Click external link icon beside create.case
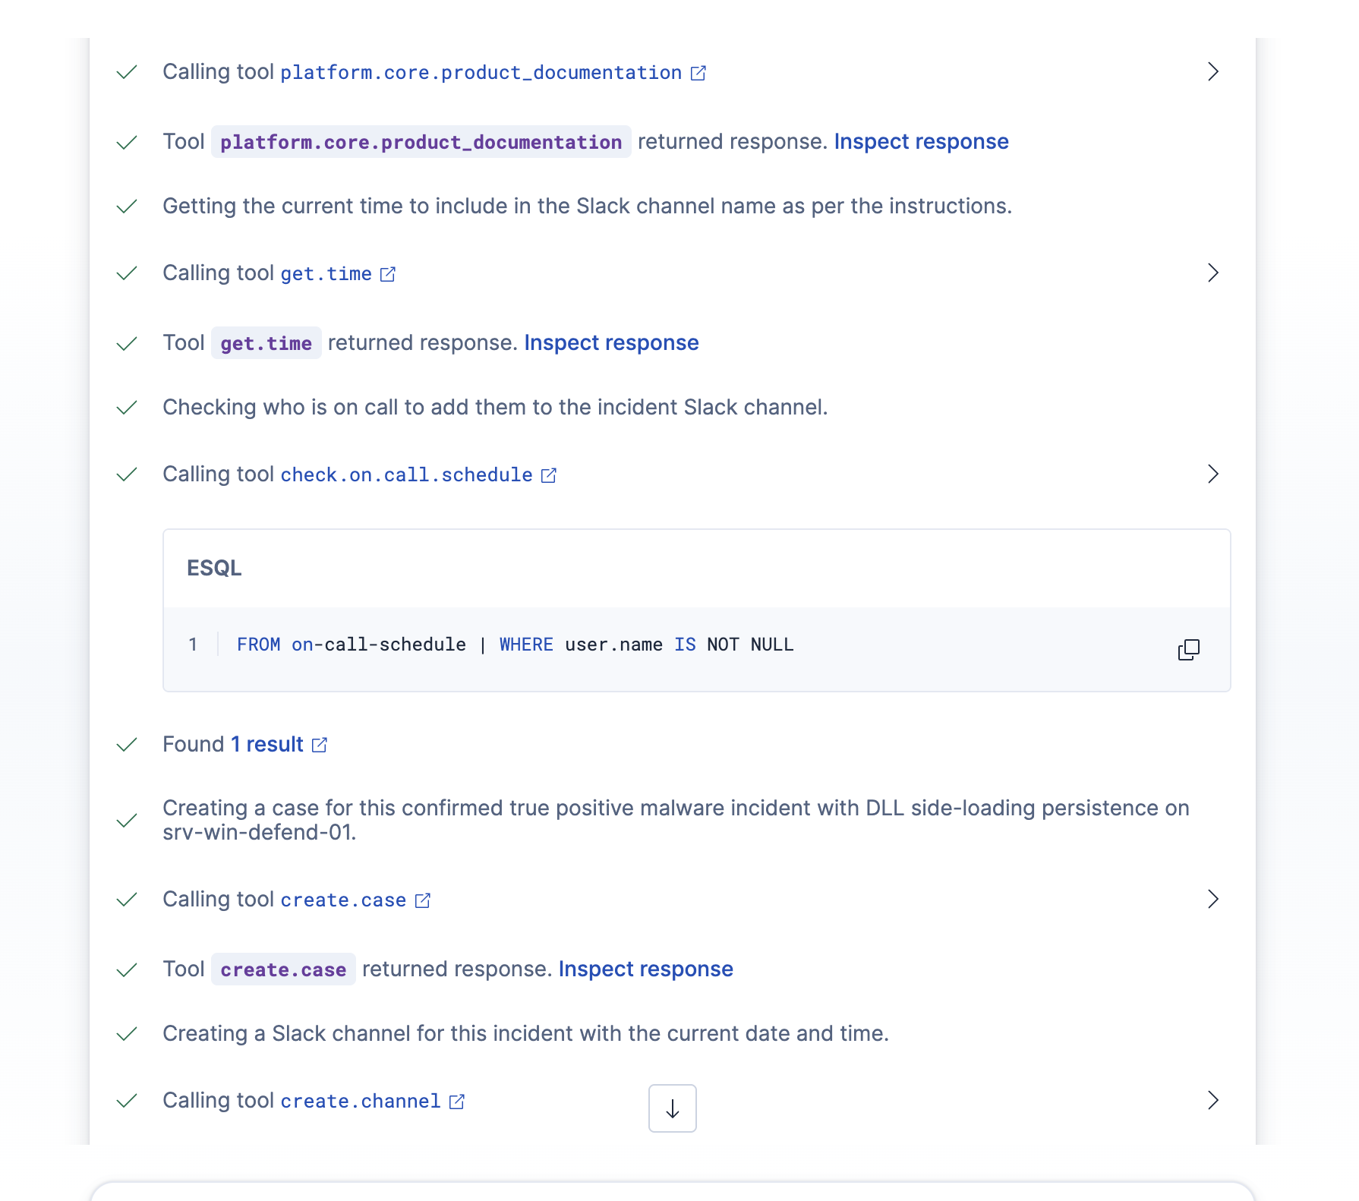The width and height of the screenshot is (1359, 1201). (x=423, y=900)
